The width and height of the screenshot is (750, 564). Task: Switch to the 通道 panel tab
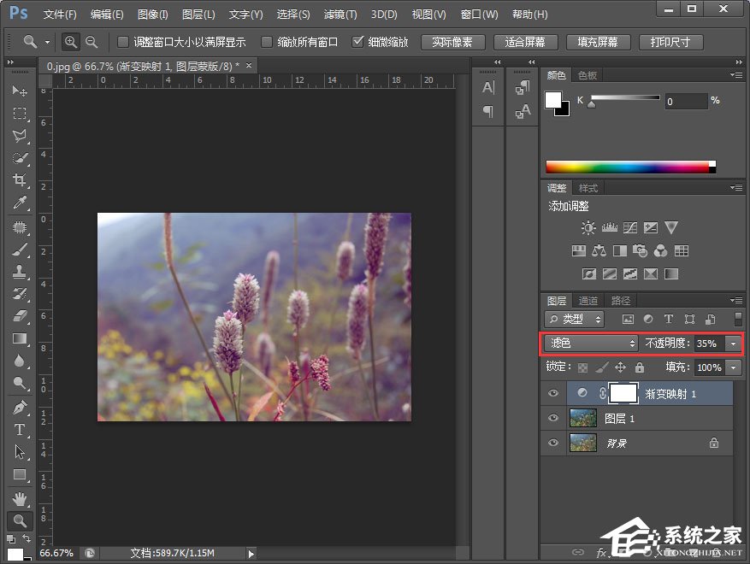click(588, 300)
